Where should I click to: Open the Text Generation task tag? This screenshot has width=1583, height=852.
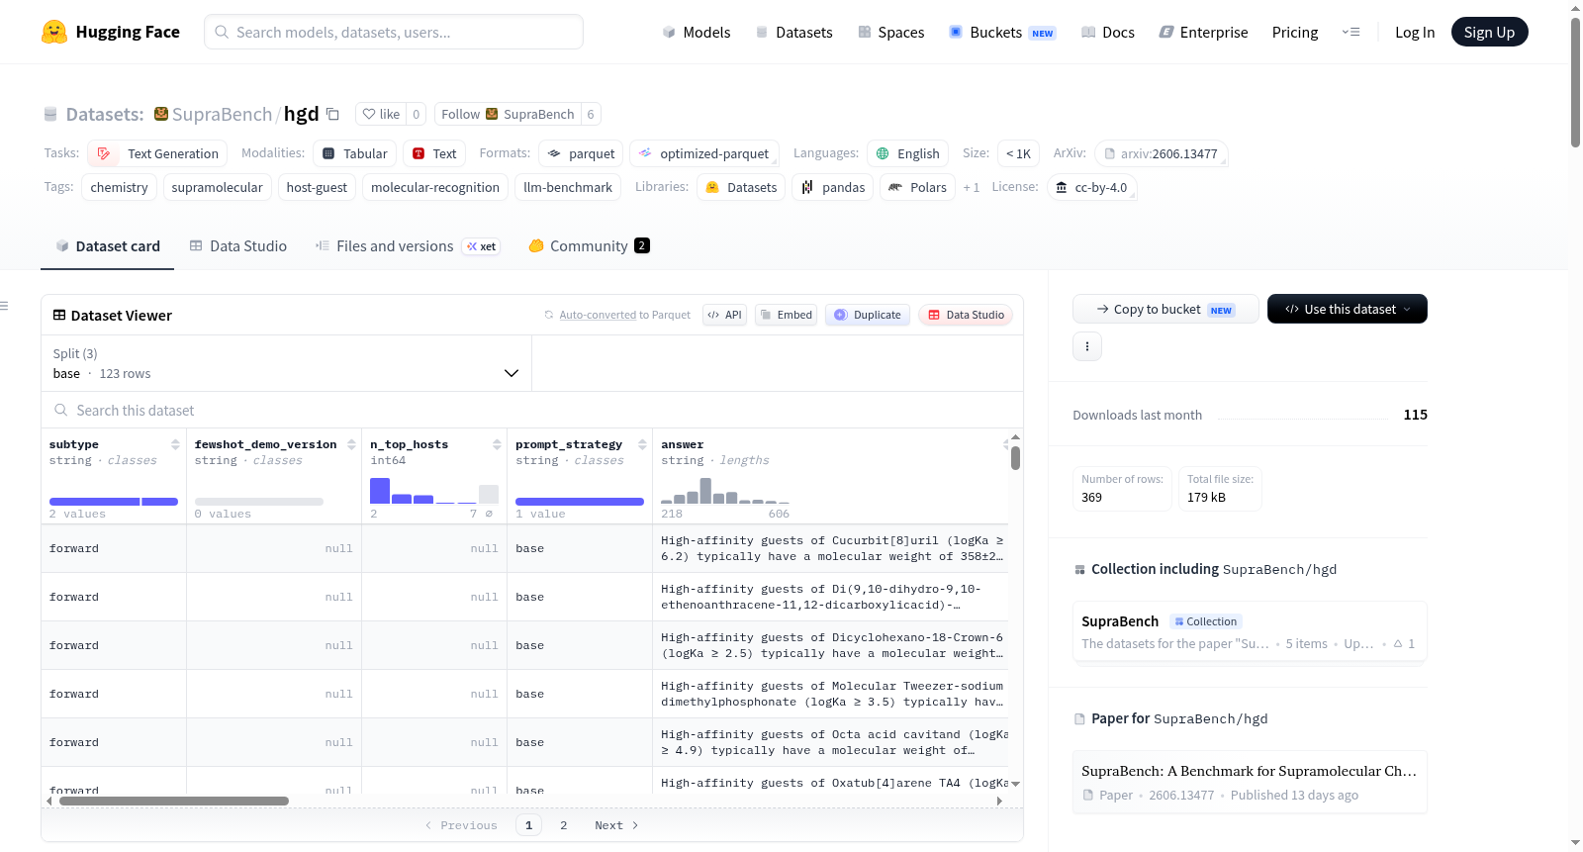pyautogui.click(x=157, y=153)
